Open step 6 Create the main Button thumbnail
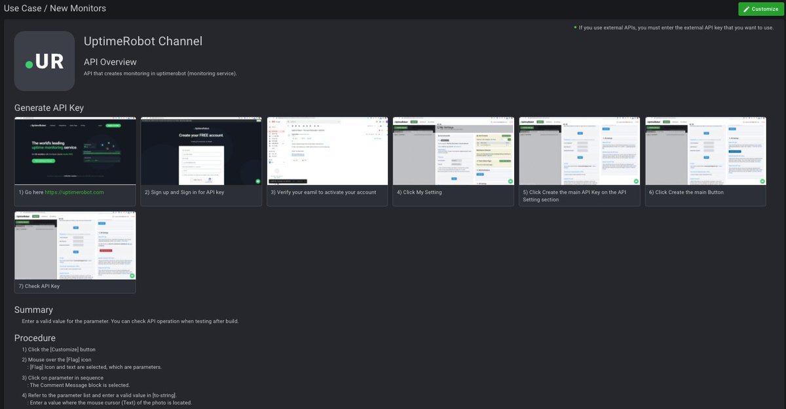 coord(705,151)
